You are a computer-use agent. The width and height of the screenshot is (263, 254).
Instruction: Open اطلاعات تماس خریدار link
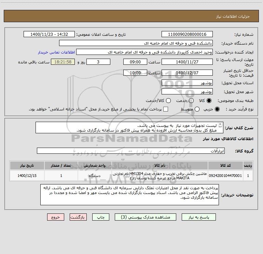[56, 52]
